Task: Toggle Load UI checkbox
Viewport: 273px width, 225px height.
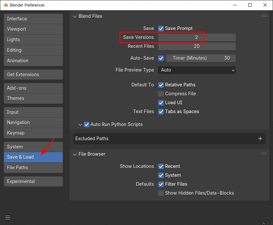Action: tap(161, 103)
